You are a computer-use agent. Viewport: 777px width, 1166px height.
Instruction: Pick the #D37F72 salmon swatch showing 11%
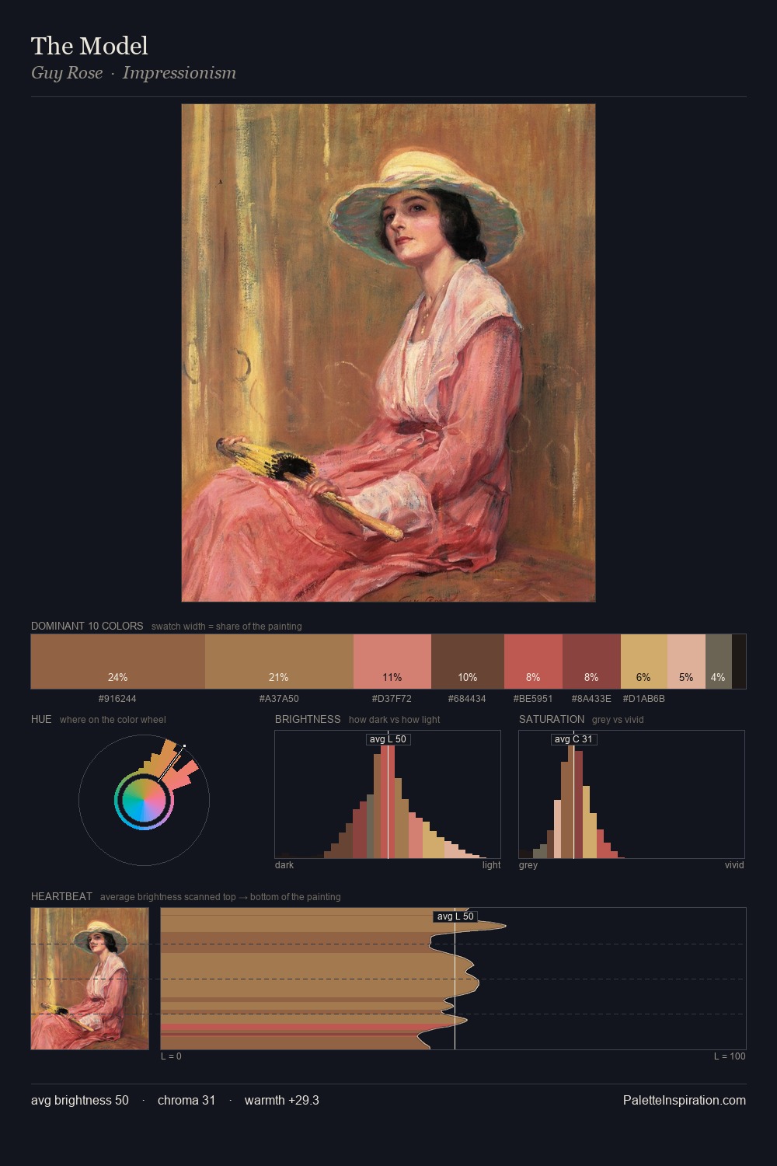pyautogui.click(x=392, y=662)
